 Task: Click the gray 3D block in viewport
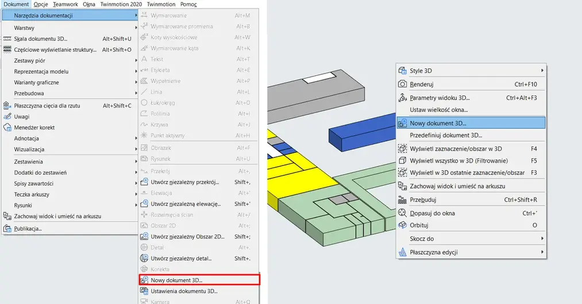pyautogui.click(x=315, y=96)
